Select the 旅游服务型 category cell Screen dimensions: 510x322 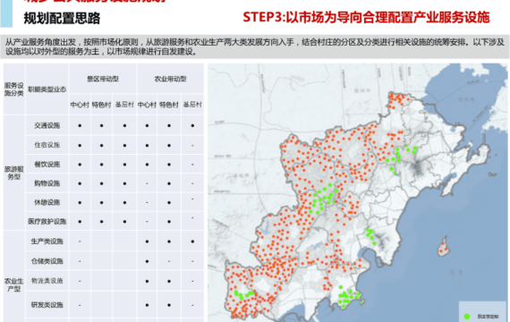[14, 173]
